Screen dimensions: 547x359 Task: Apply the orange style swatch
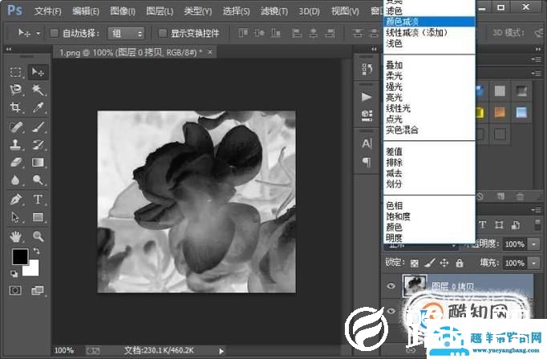500,112
